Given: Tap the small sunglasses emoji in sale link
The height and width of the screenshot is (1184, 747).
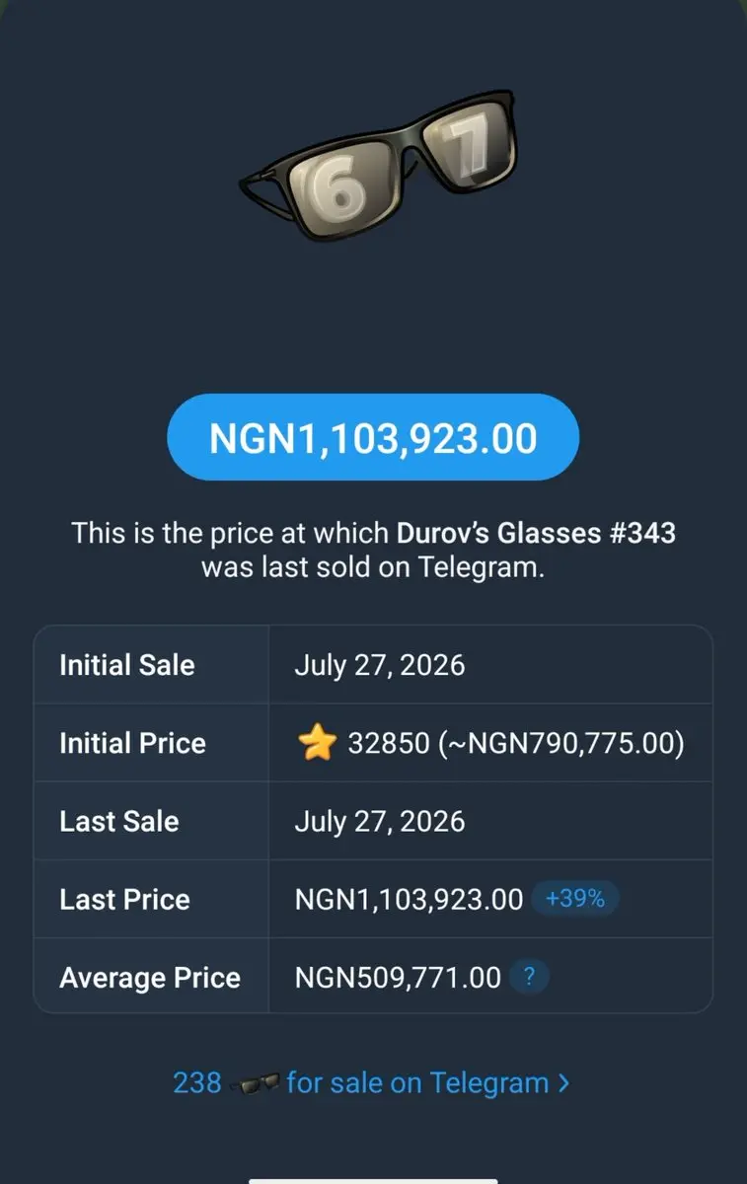Looking at the screenshot, I should [x=254, y=1083].
